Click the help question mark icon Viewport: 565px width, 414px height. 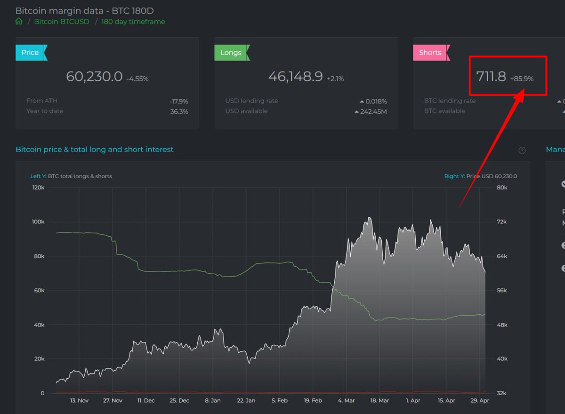(x=522, y=151)
